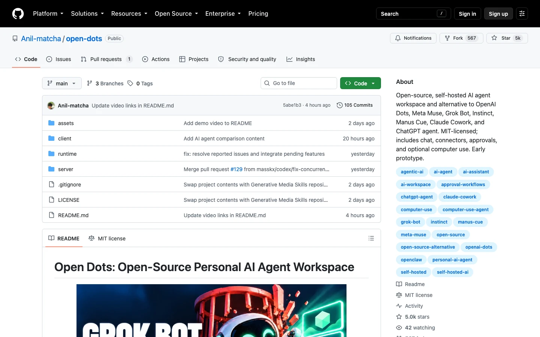Switch to the Projects tab
The height and width of the screenshot is (337, 540).
tap(194, 59)
